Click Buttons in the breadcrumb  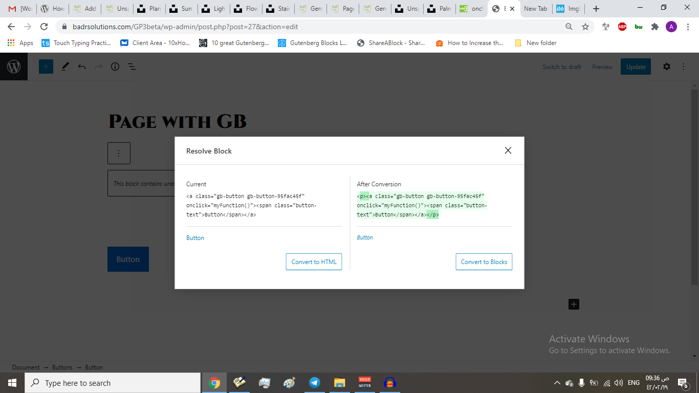pyautogui.click(x=62, y=367)
